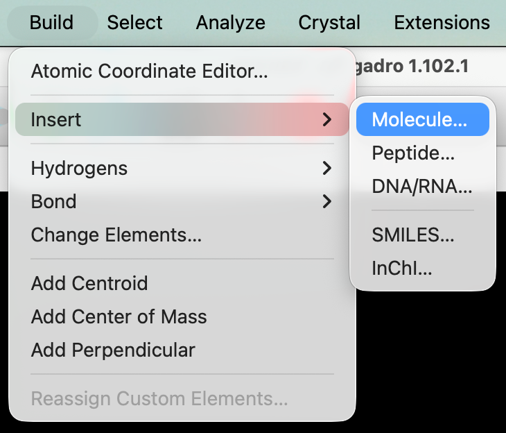Pick Molecule from the Insert submenu
506x433 pixels.
pos(419,119)
